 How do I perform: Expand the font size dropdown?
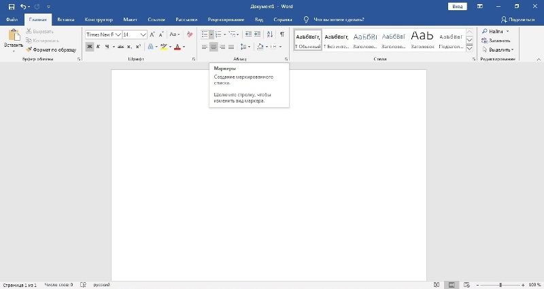(x=143, y=34)
